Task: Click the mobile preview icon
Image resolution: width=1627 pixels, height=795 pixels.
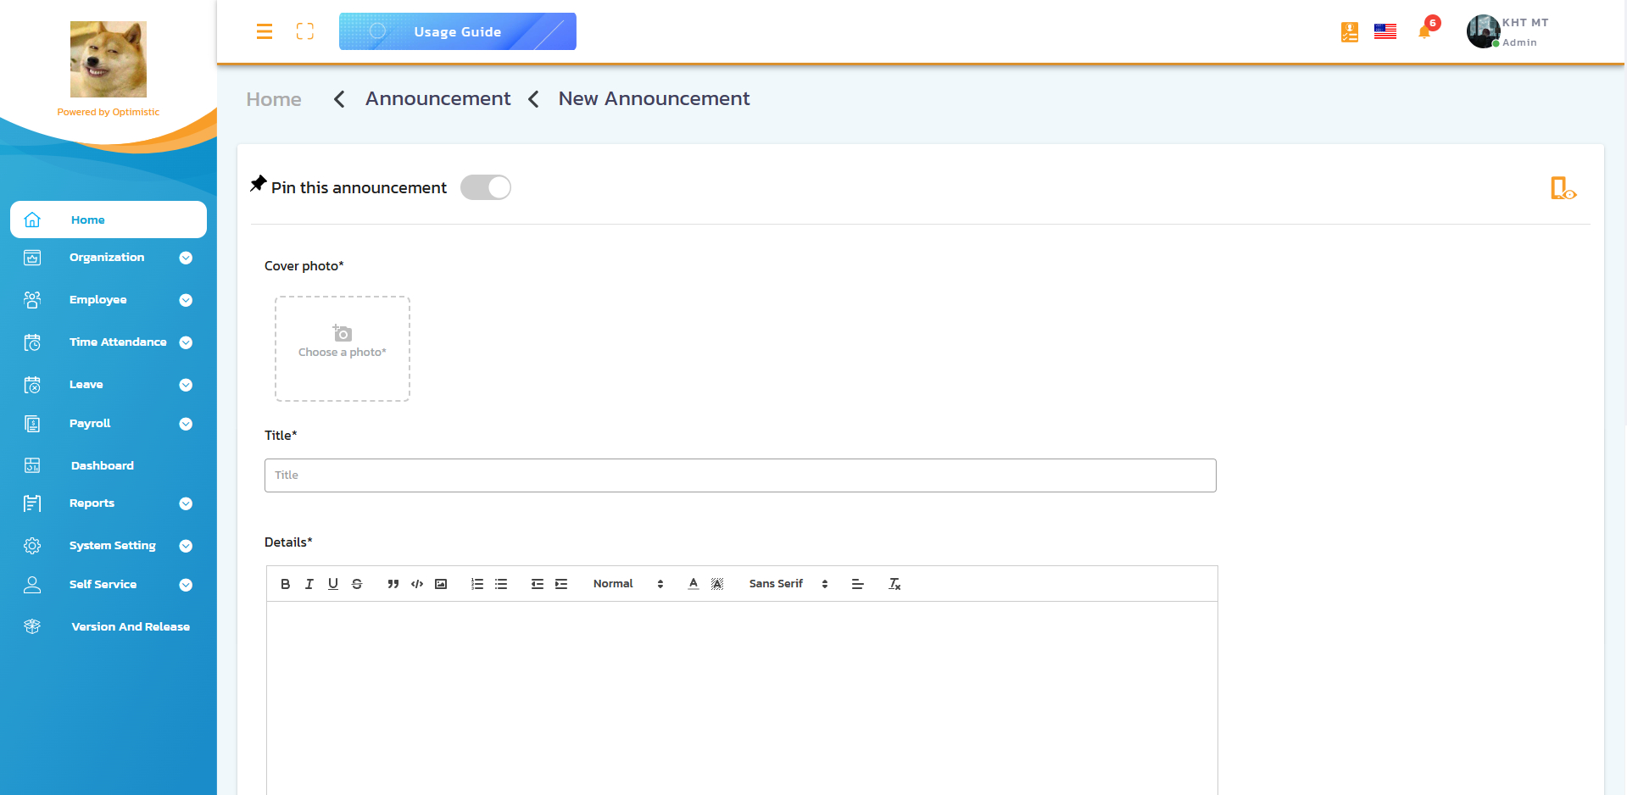Action: (1563, 188)
